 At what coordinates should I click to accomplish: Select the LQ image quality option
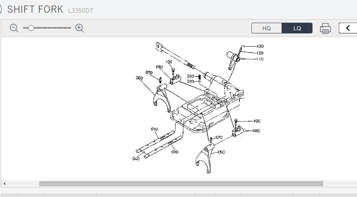coord(297,28)
